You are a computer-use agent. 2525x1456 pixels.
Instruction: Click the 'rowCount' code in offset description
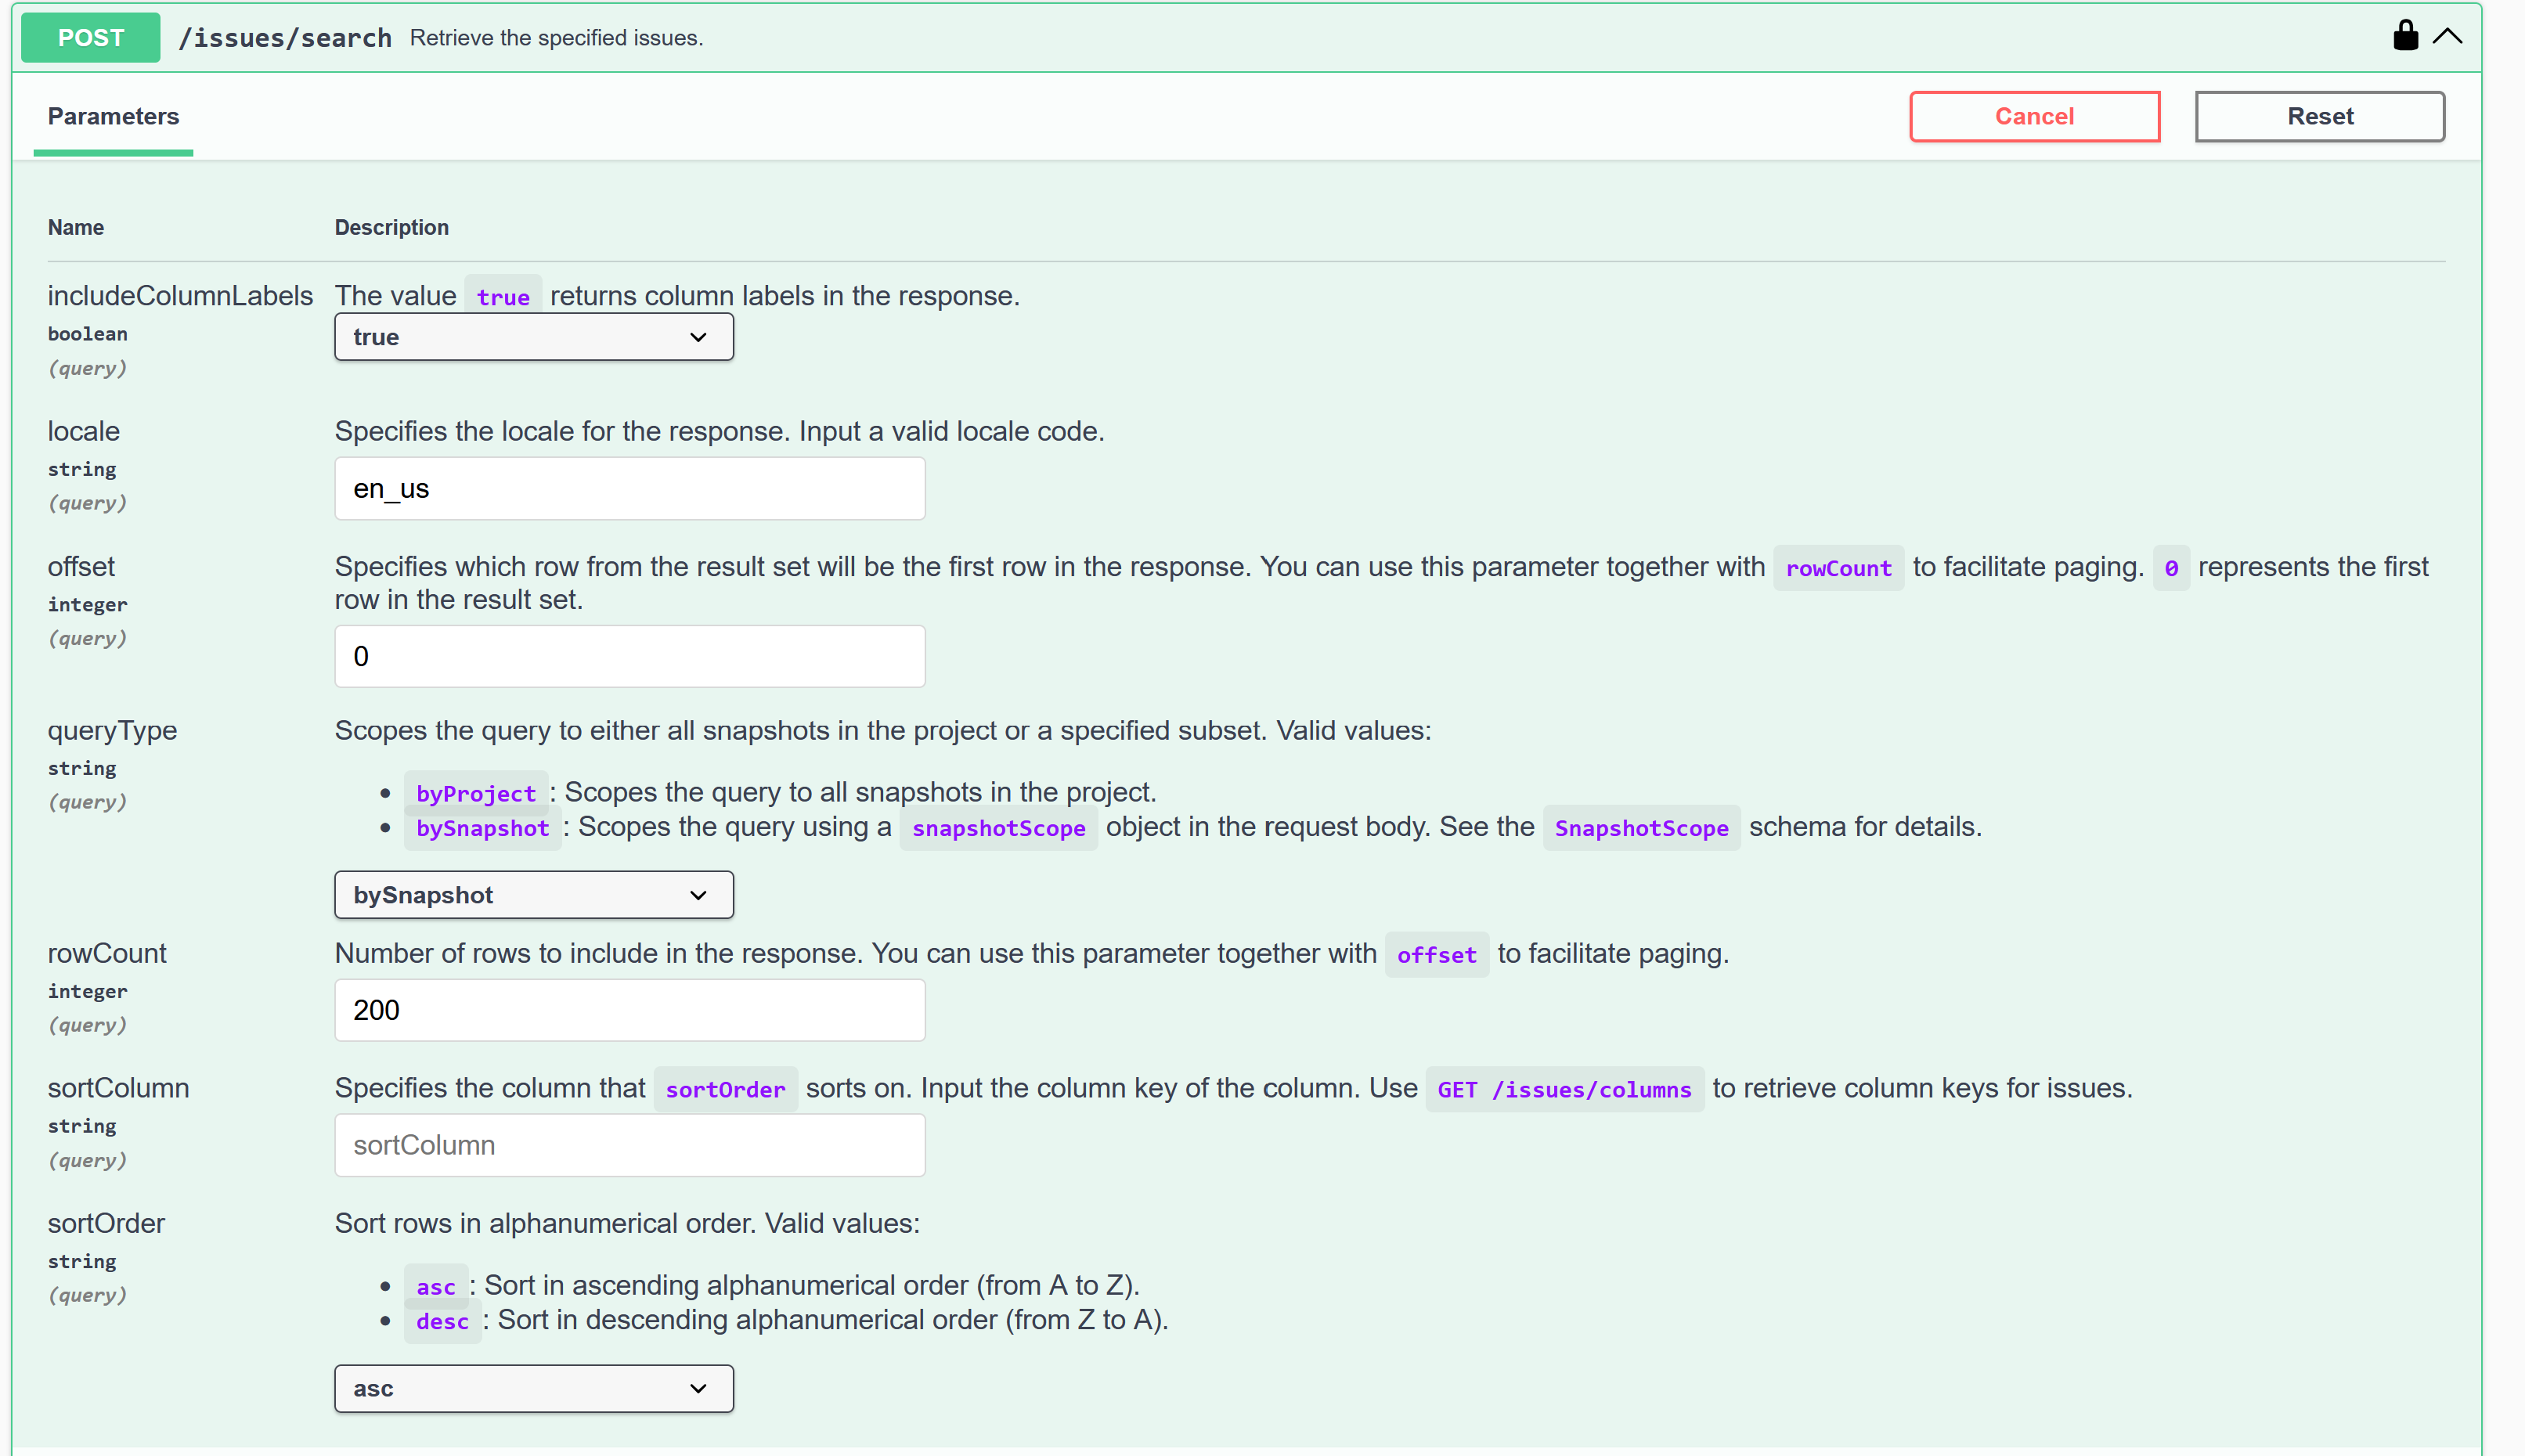click(x=1838, y=568)
